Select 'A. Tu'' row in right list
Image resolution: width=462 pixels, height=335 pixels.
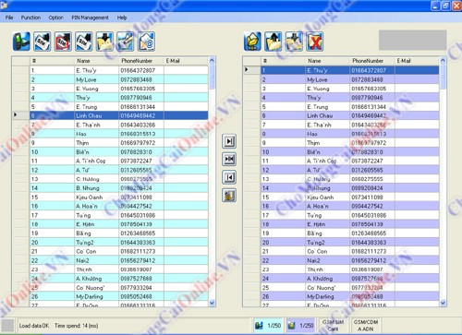click(x=350, y=170)
